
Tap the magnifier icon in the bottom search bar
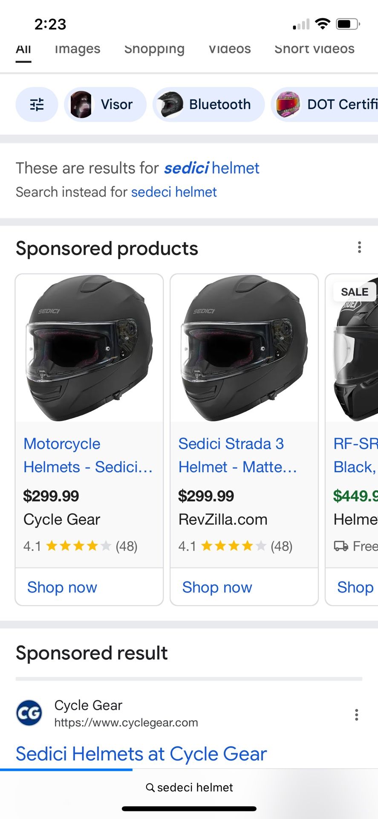tap(150, 787)
